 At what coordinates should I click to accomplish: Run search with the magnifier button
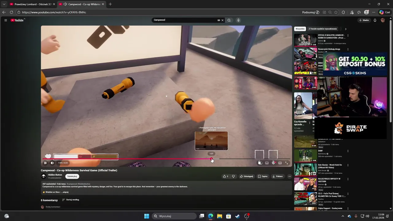229,20
